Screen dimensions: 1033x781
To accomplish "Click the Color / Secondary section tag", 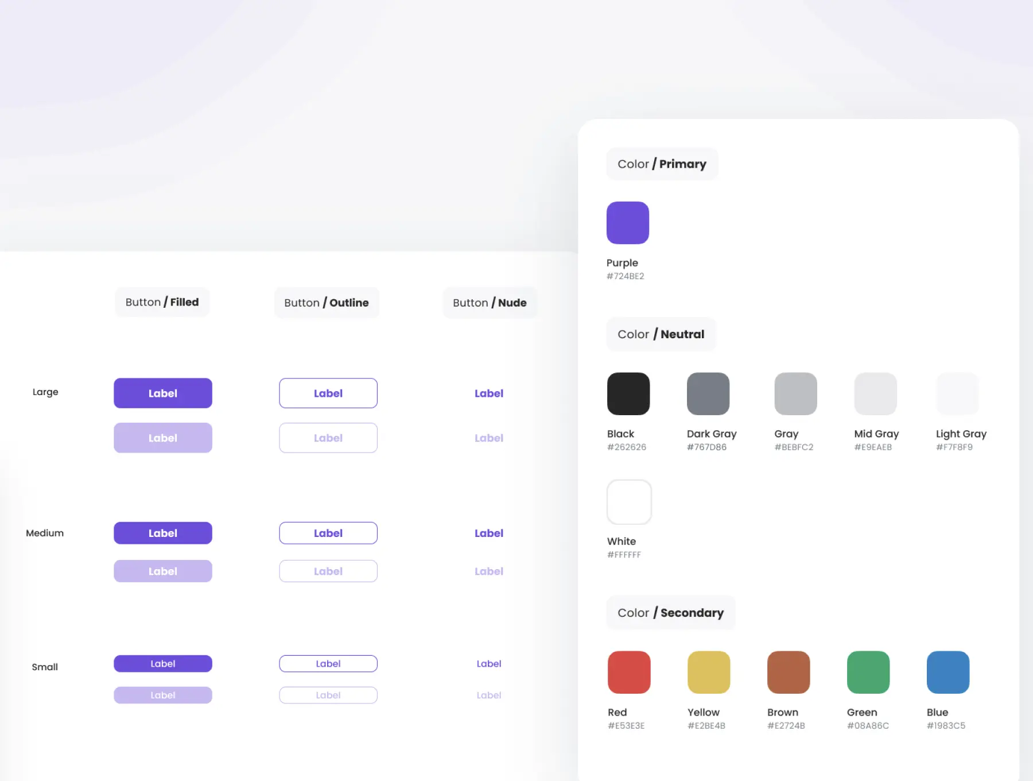I will click(x=670, y=613).
